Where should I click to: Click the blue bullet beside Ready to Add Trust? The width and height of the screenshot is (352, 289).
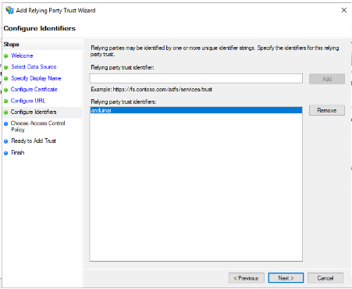(x=6, y=141)
